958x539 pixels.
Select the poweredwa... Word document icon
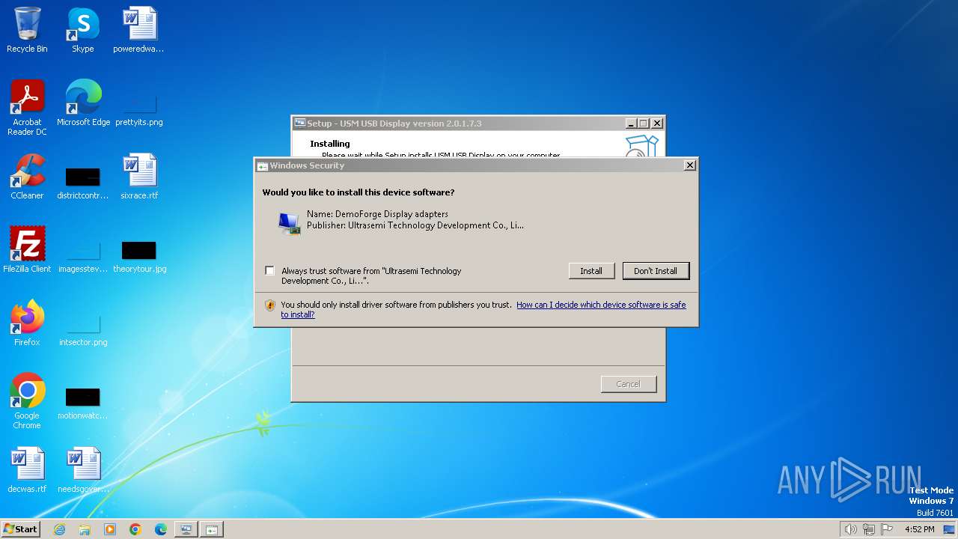click(x=139, y=30)
